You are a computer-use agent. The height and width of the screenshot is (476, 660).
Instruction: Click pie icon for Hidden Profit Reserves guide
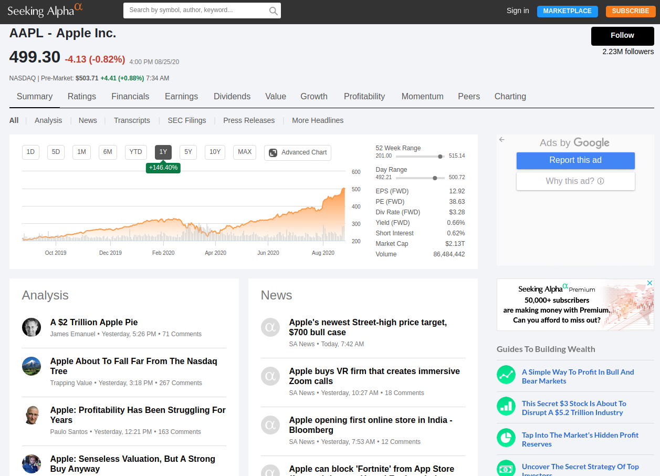[x=506, y=438]
